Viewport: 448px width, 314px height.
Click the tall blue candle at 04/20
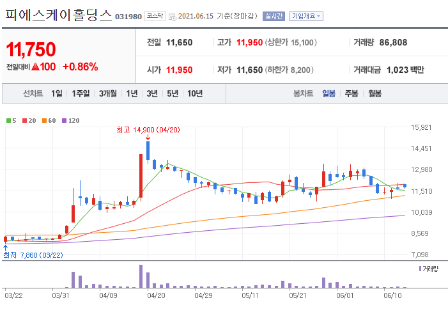click(148, 152)
